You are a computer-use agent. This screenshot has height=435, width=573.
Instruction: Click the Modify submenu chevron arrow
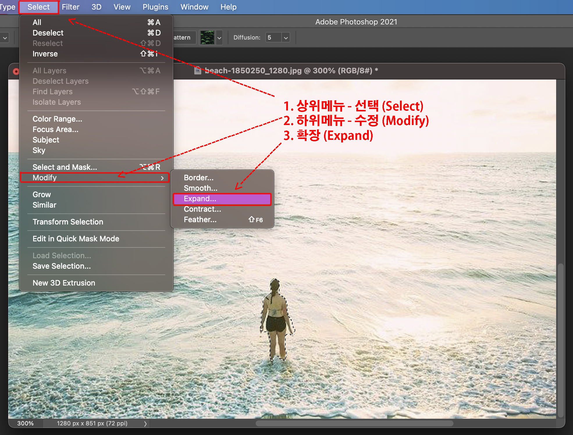click(x=162, y=178)
